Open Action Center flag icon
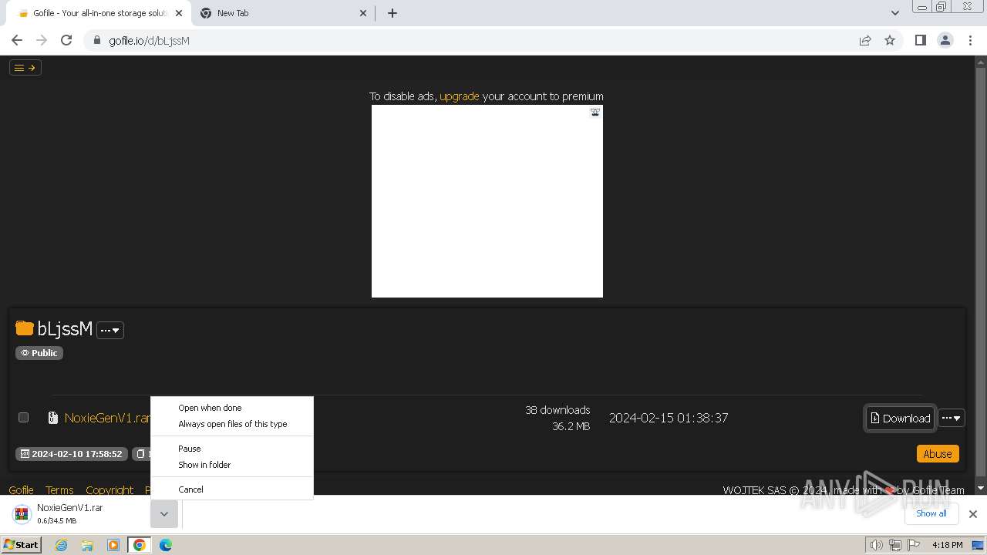Image resolution: width=987 pixels, height=555 pixels. tap(913, 545)
